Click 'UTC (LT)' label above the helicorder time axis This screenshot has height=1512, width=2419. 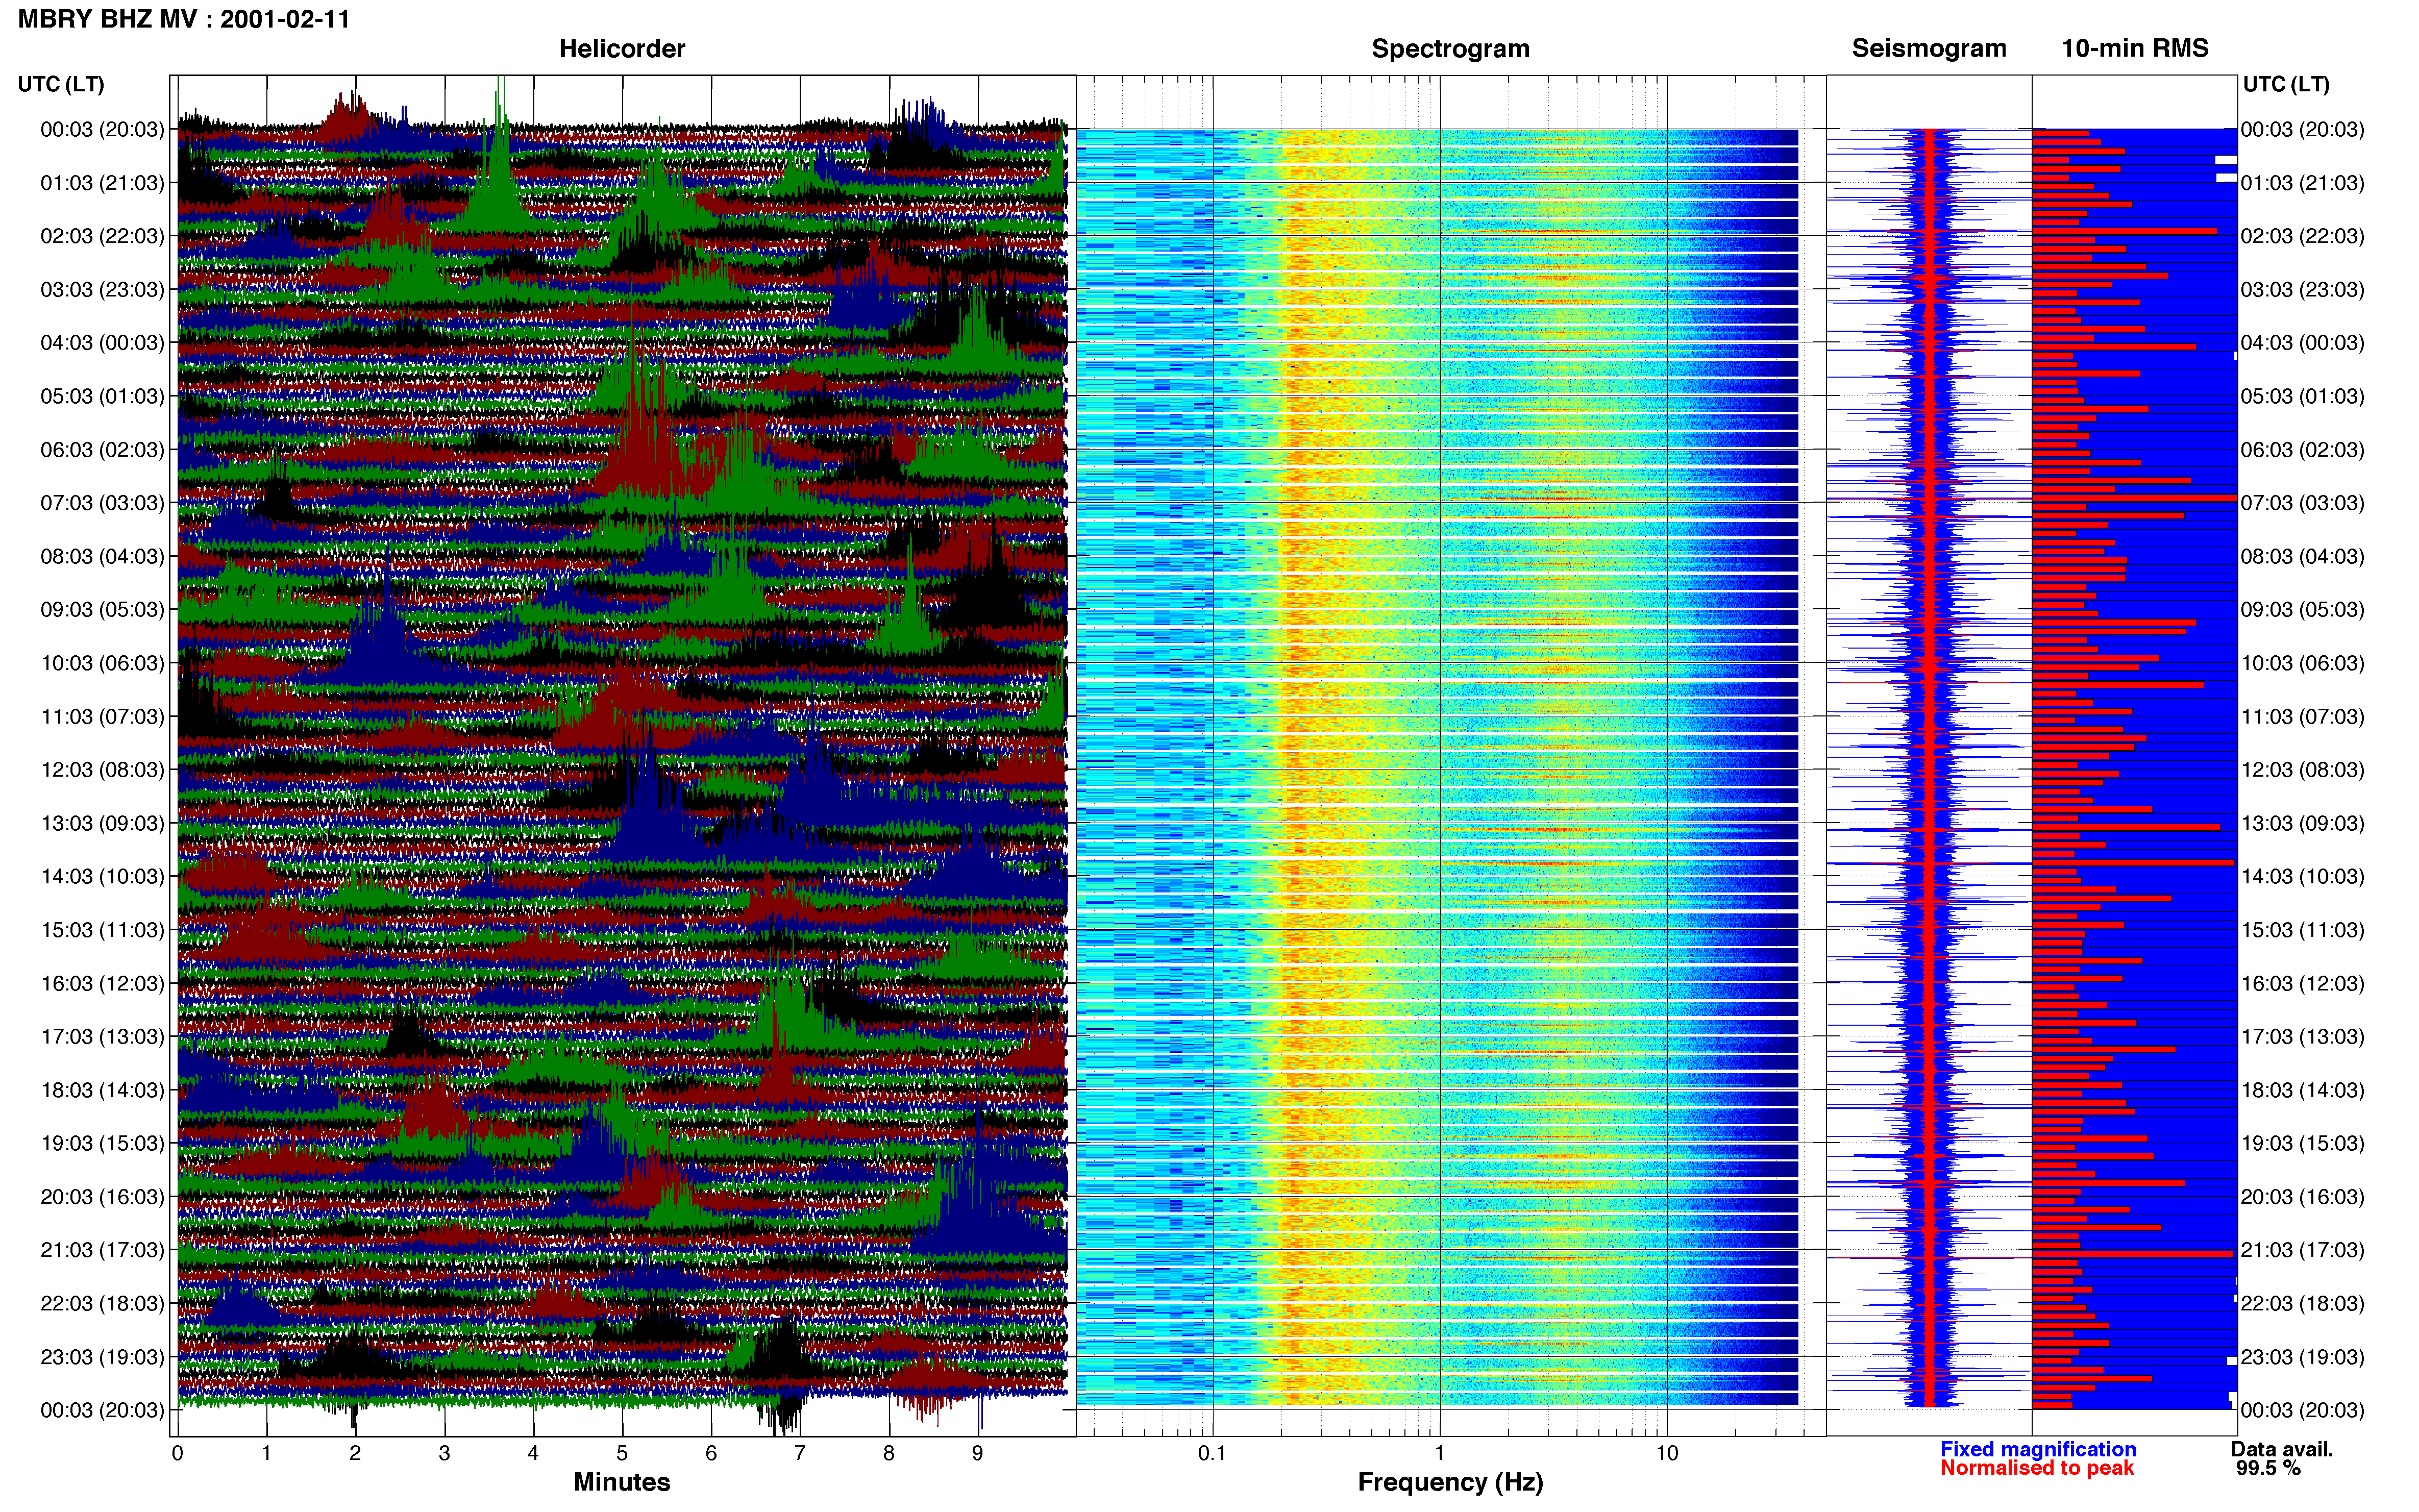61,84
